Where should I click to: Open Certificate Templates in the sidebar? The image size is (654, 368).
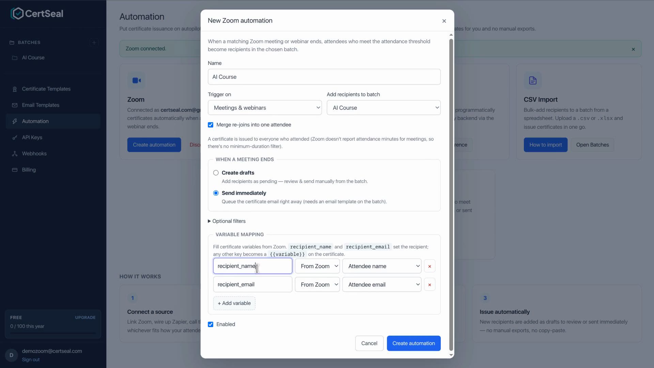(x=53, y=89)
